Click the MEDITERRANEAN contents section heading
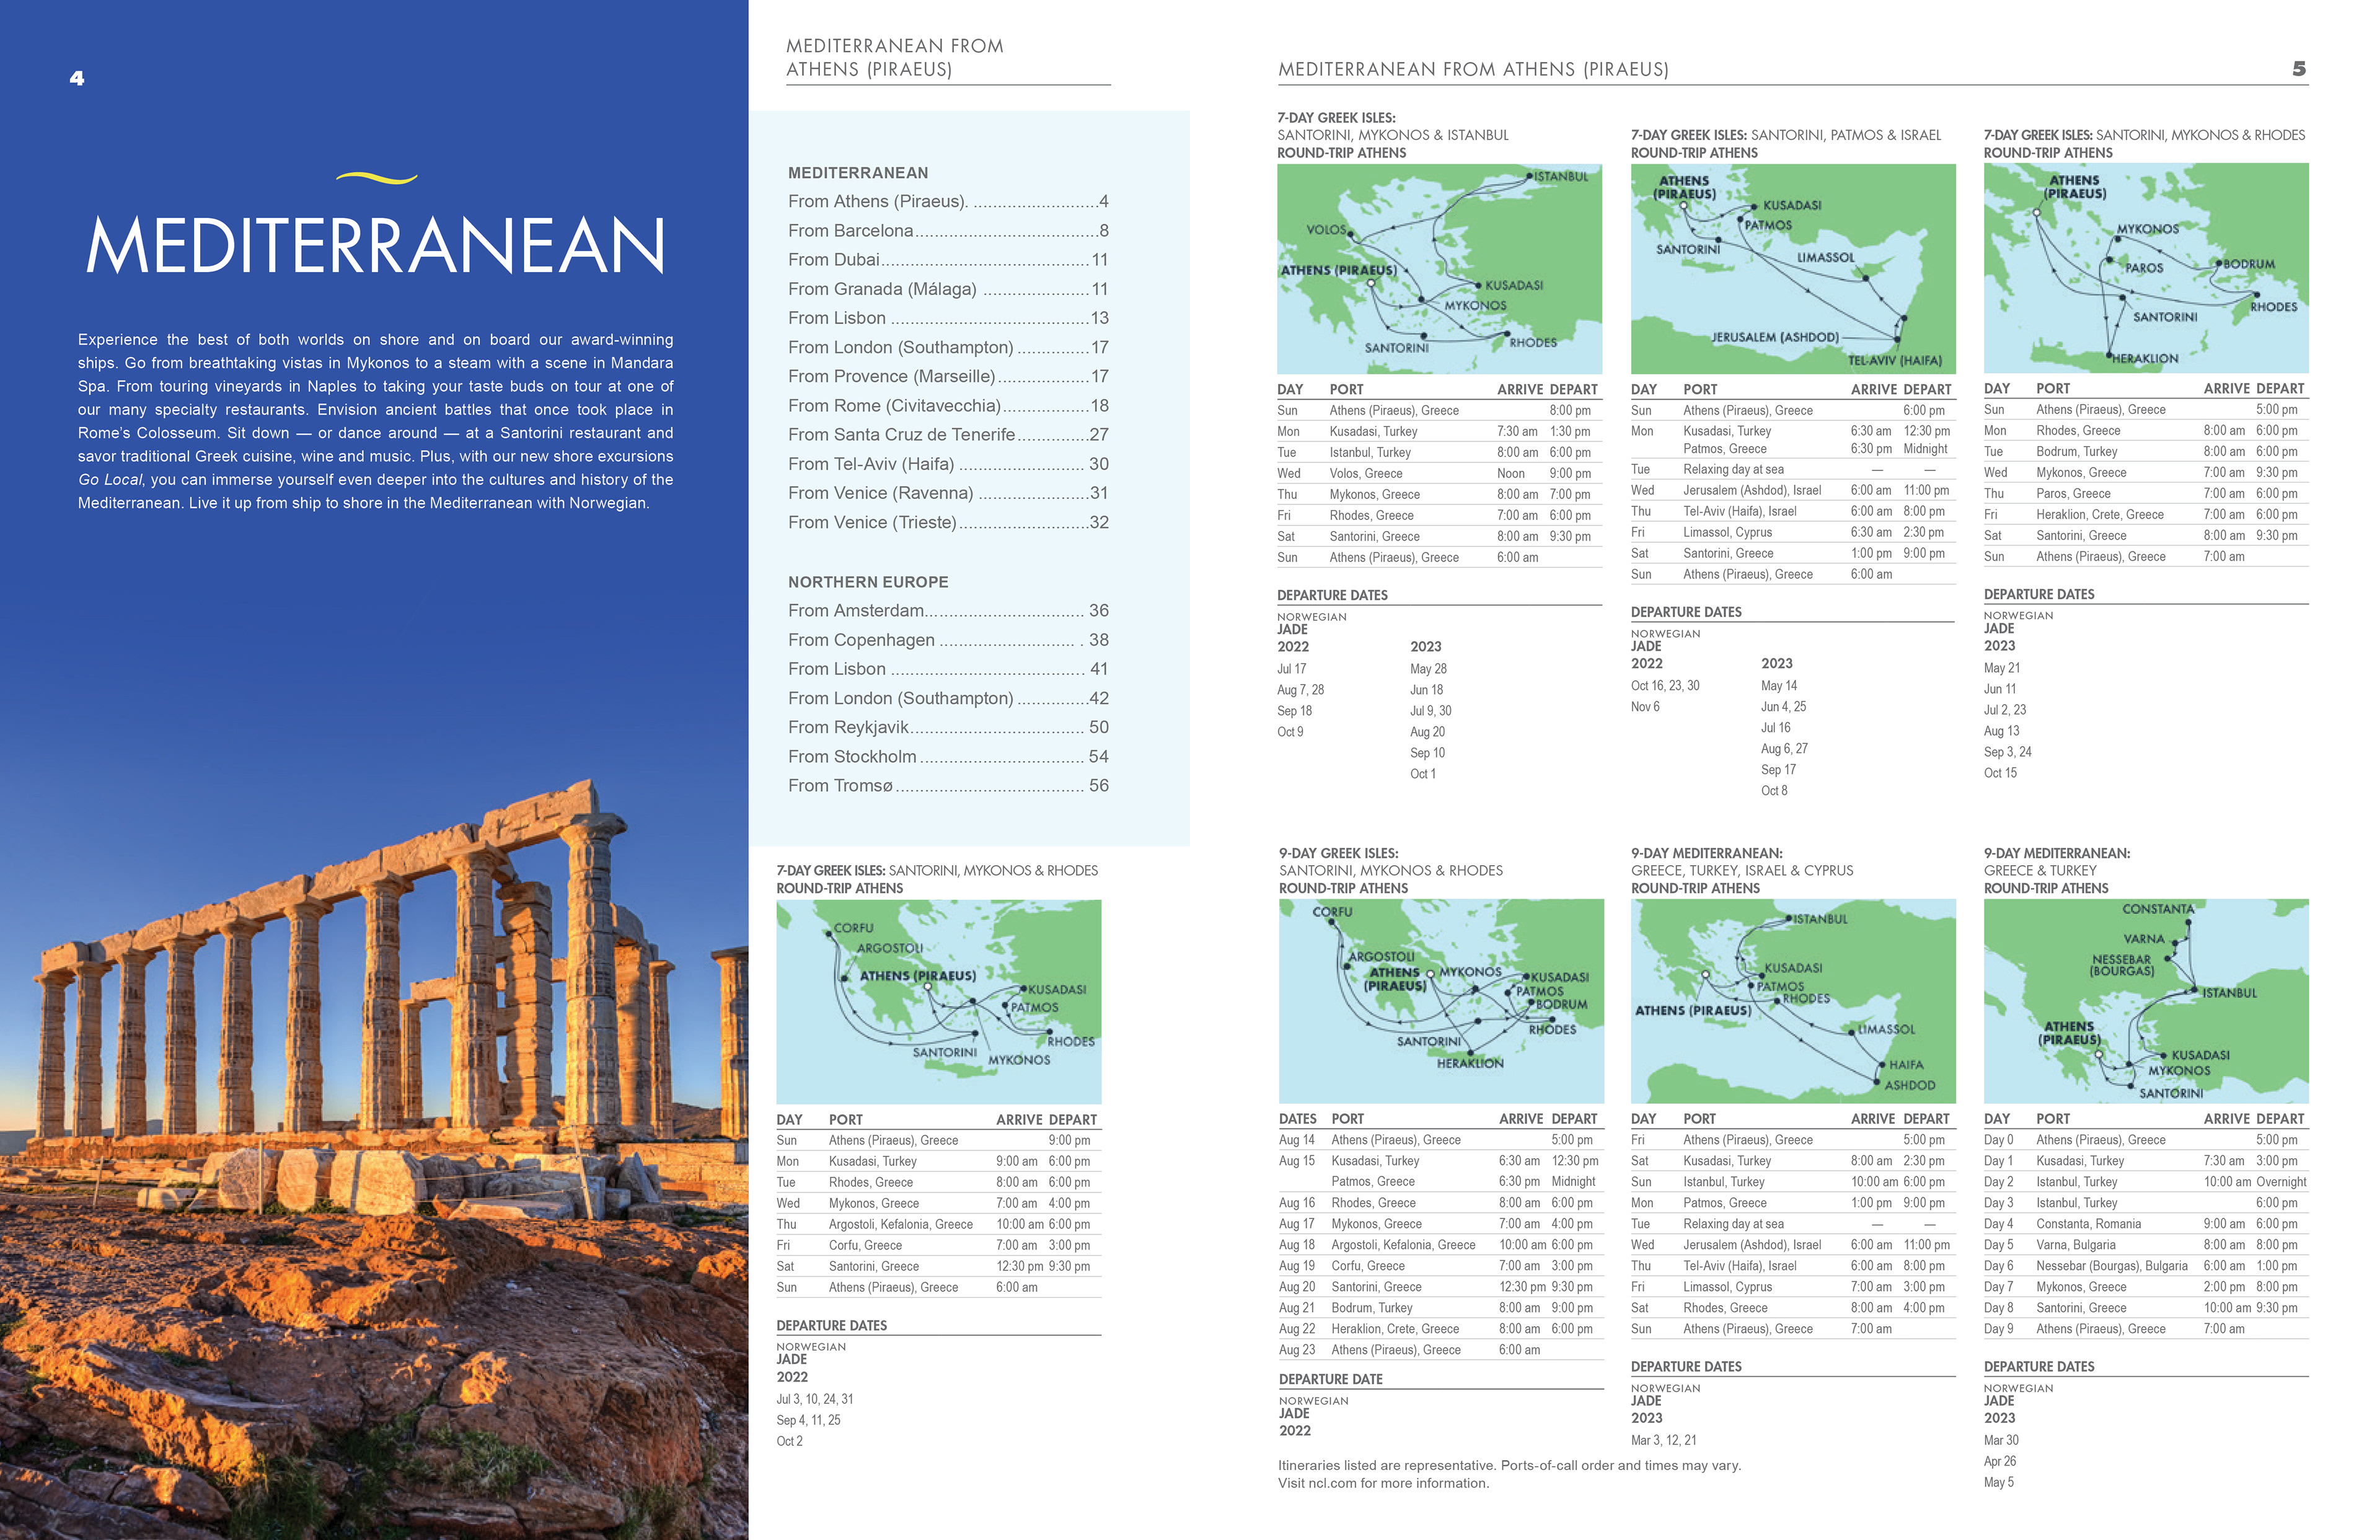 pyautogui.click(x=858, y=173)
